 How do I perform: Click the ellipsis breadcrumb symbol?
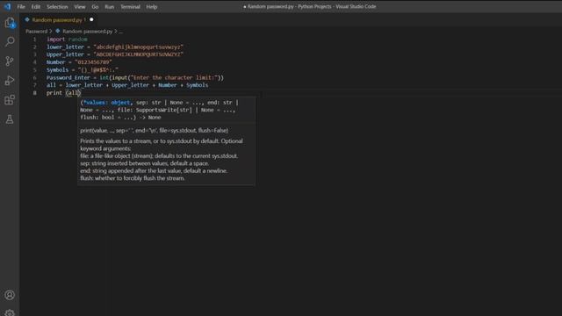pyautogui.click(x=121, y=32)
